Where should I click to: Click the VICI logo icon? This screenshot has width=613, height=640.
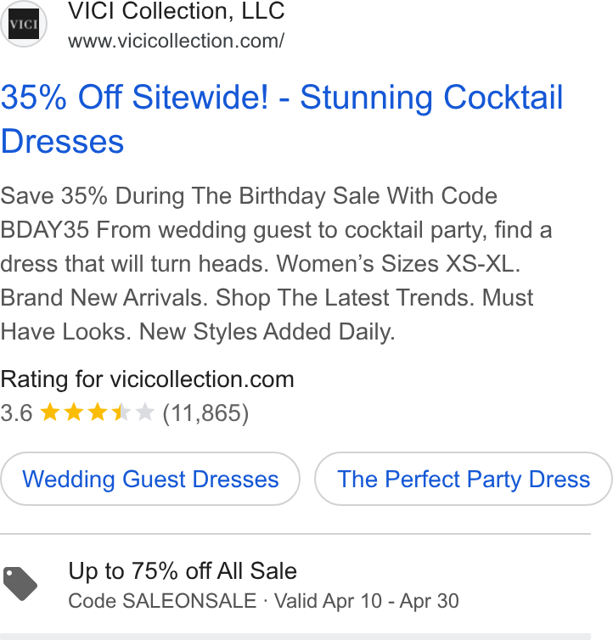coord(24,24)
